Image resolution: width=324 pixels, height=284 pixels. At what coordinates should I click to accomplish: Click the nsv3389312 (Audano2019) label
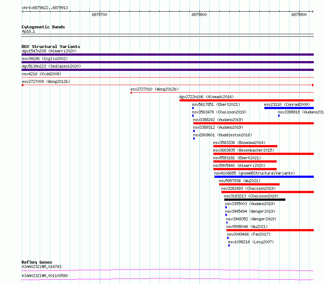click(218, 127)
